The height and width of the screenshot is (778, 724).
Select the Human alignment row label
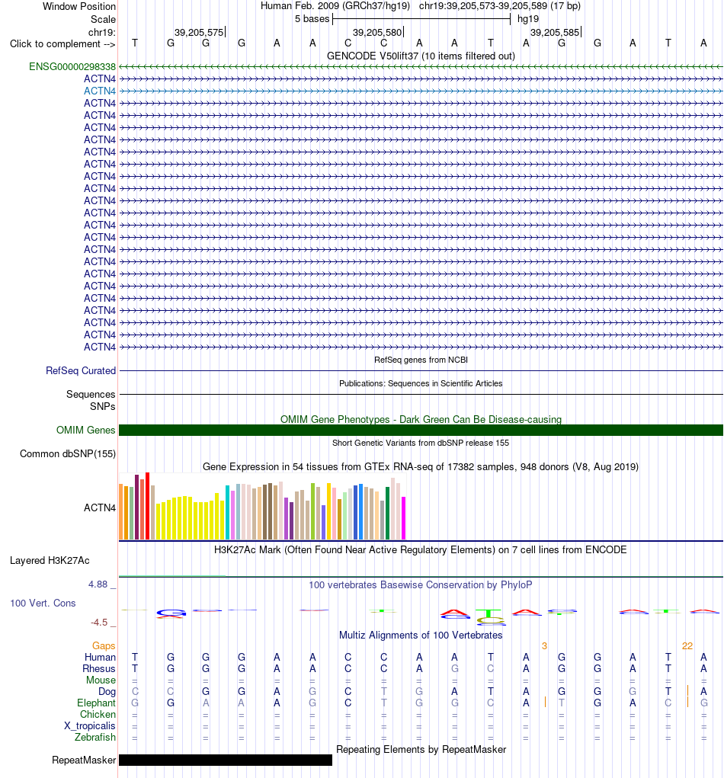[x=100, y=657]
